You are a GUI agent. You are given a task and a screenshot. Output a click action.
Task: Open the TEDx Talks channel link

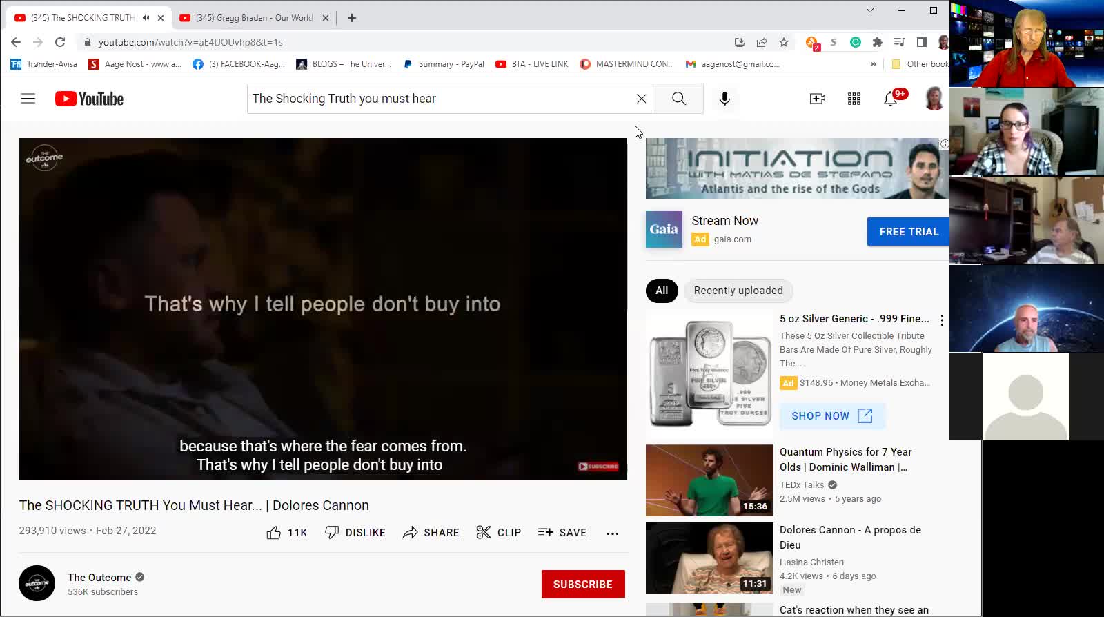tap(802, 485)
